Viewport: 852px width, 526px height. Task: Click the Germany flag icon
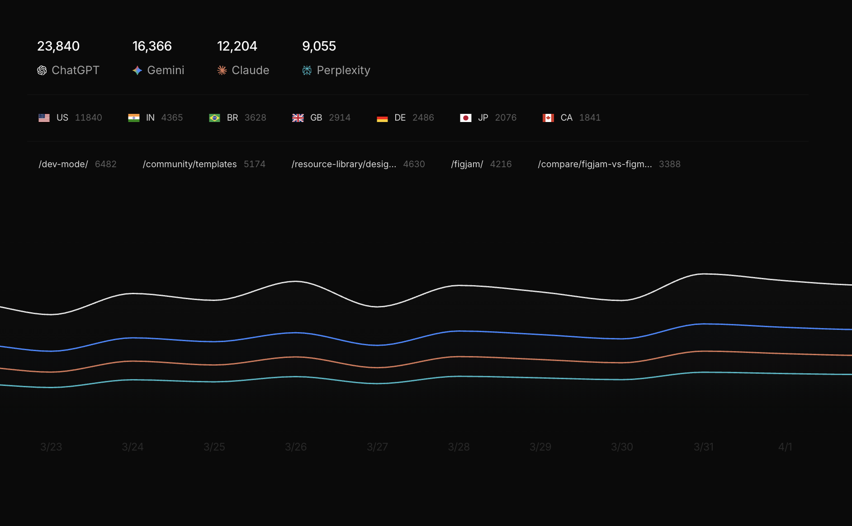(x=382, y=118)
